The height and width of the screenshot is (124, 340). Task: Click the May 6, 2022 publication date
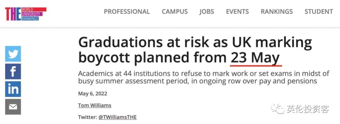93,94
